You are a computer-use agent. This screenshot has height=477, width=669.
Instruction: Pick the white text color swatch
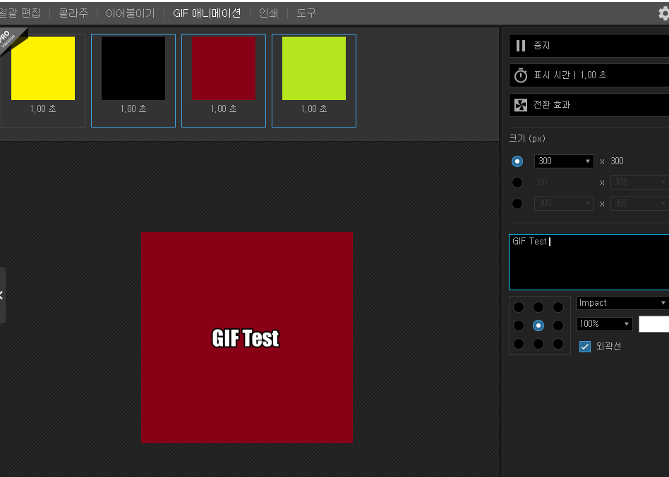coord(653,324)
